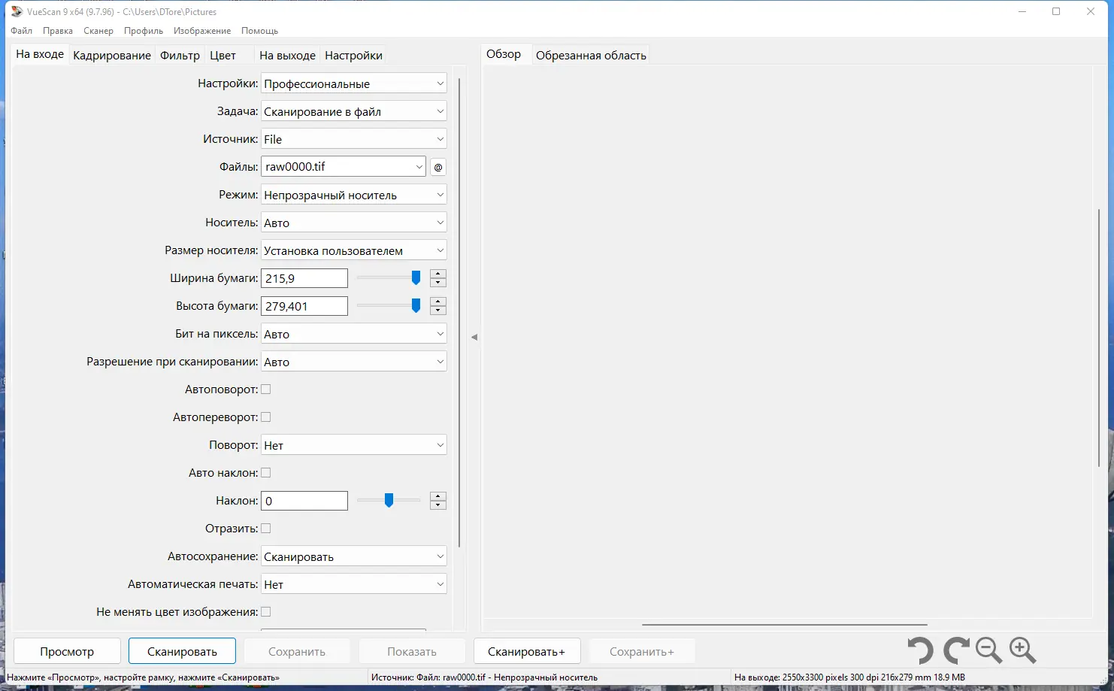Select the На входе tab
Screen dimensions: 1114x691
40,54
